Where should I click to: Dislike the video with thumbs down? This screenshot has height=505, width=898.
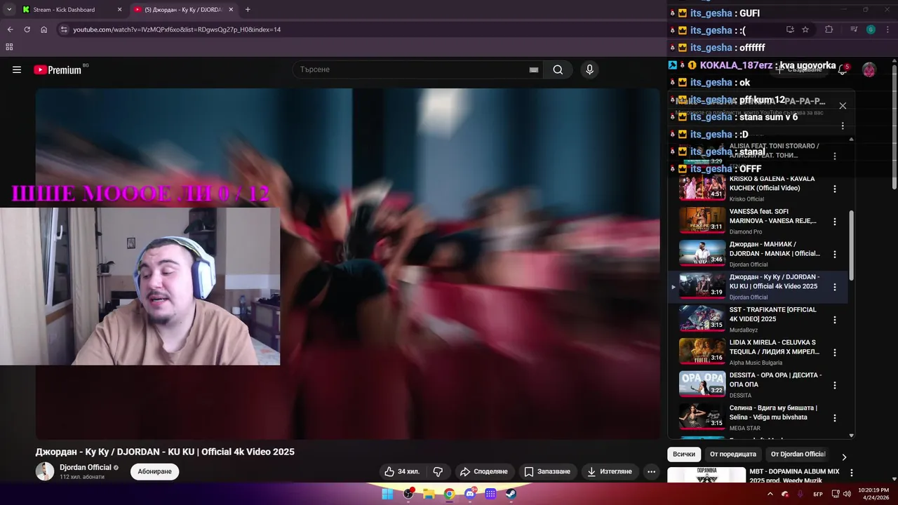tap(438, 471)
